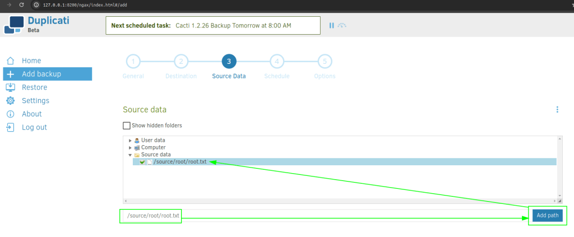
Task: Click the Log out door icon
Action: coord(10,128)
